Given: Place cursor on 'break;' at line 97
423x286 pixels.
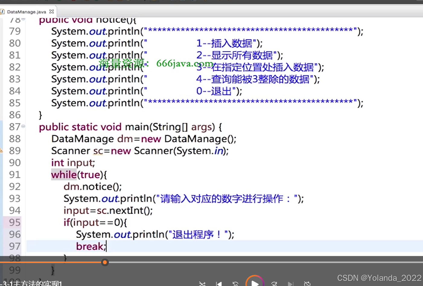Looking at the screenshot, I should (x=91, y=246).
